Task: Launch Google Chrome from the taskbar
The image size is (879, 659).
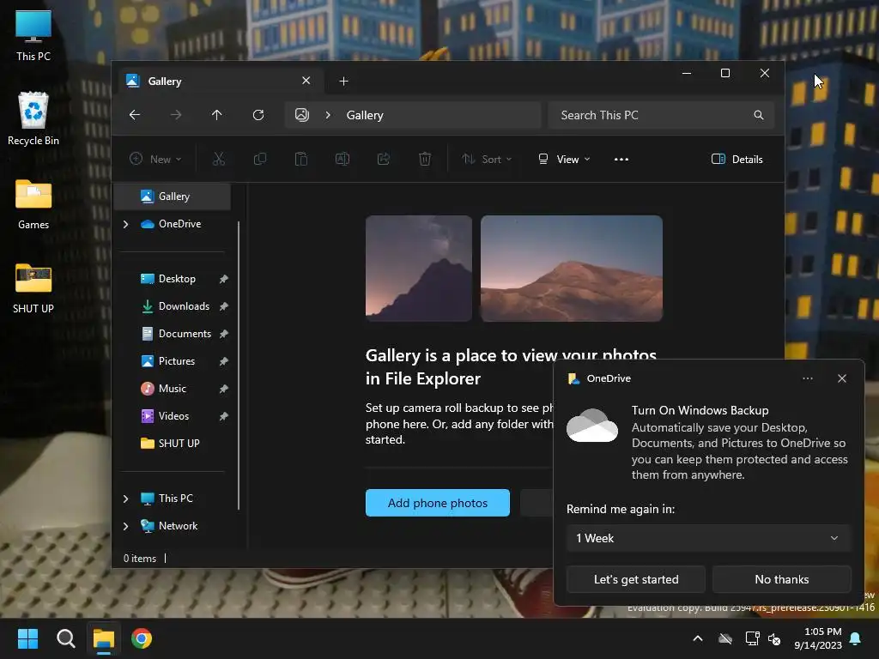Action: [142, 638]
